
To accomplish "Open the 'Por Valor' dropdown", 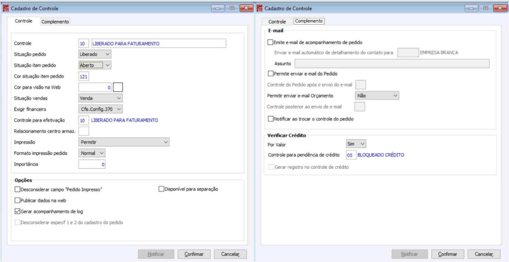I will 356,144.
